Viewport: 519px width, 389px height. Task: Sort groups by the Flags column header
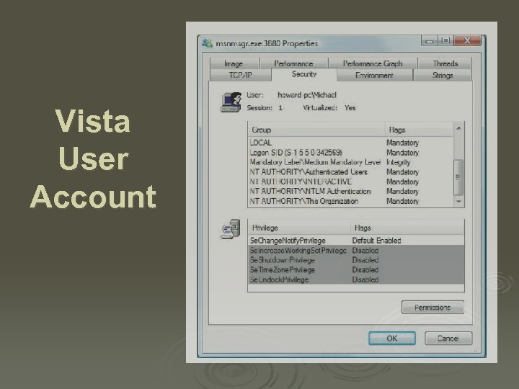[420, 130]
